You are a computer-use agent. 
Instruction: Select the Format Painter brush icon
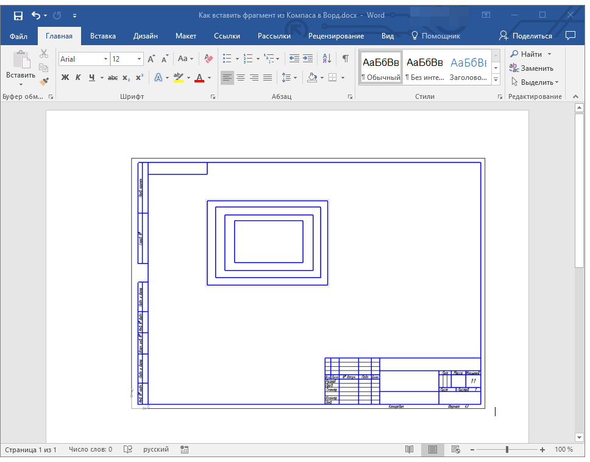(x=44, y=81)
